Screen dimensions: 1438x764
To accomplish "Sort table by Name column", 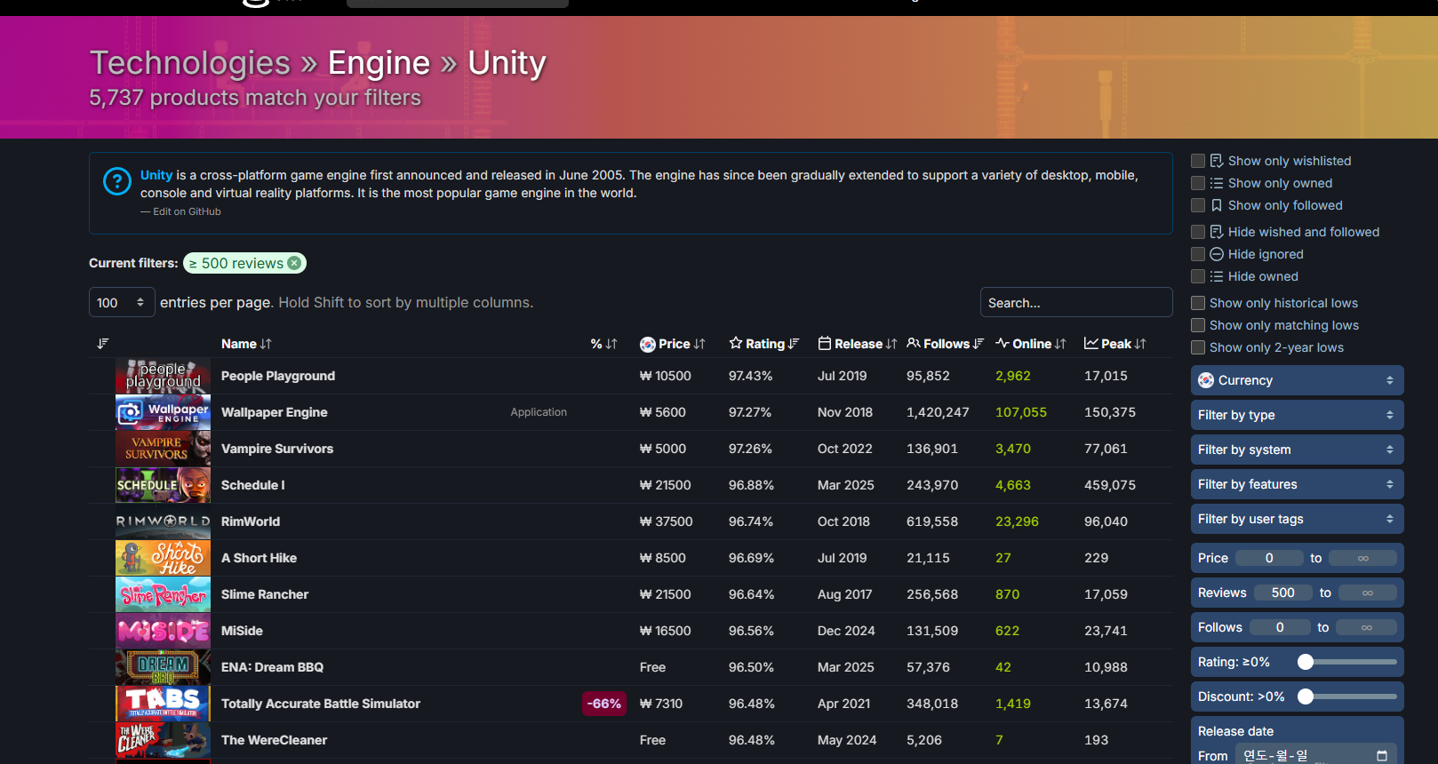I will pos(246,344).
